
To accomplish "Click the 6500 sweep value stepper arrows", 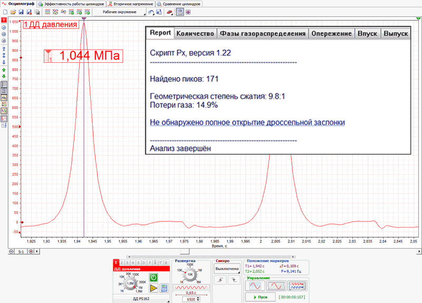I will 198,299.
